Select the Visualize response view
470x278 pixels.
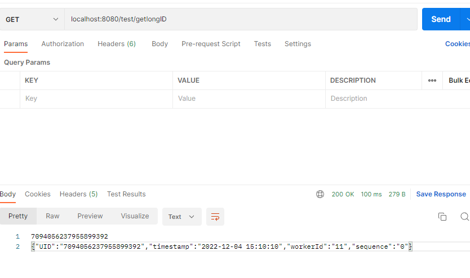click(x=135, y=216)
